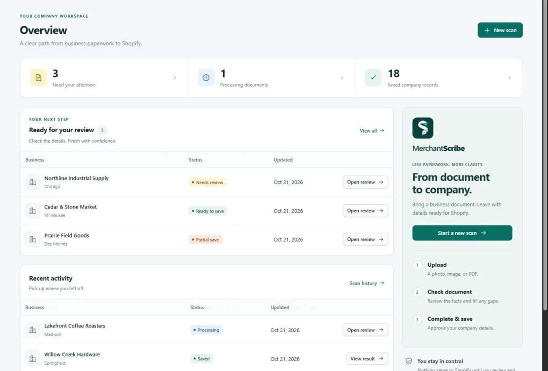
Task: Click the Cedar & Stone Market business name
Action: 71,207
